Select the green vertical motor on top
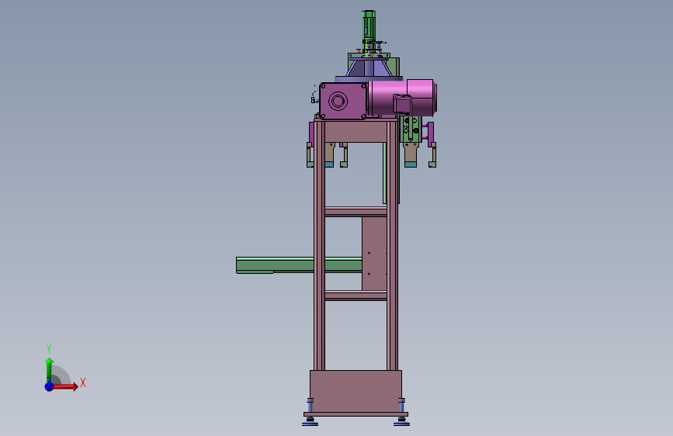The image size is (673, 436). [369, 25]
